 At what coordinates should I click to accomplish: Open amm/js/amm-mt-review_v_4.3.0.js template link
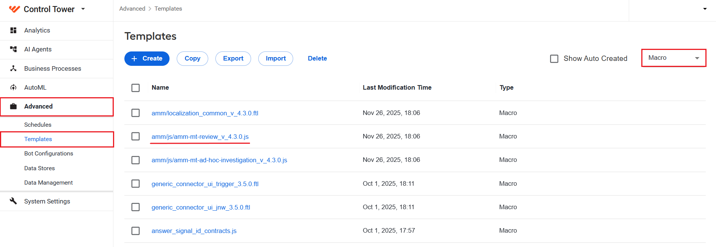(x=200, y=137)
